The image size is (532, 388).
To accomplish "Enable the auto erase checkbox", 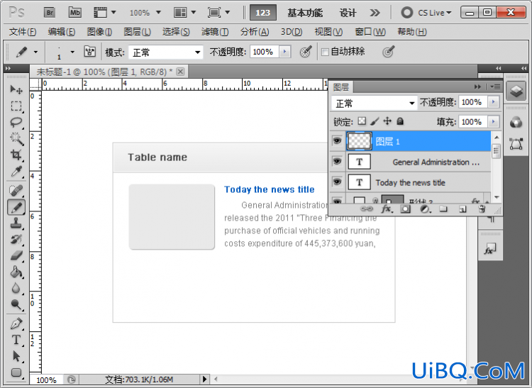I will click(325, 52).
